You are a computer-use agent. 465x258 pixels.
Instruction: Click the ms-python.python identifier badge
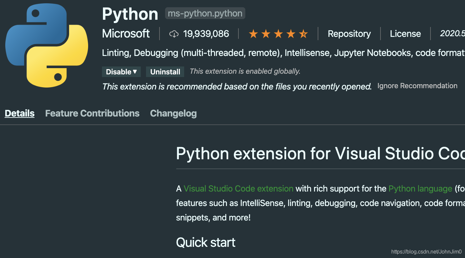[205, 13]
